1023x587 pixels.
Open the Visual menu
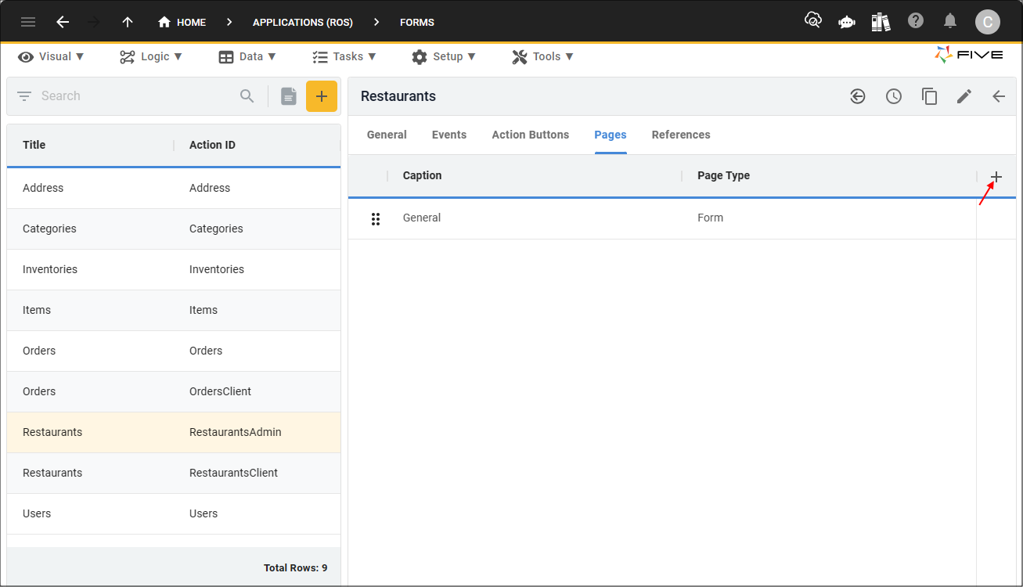tap(52, 56)
